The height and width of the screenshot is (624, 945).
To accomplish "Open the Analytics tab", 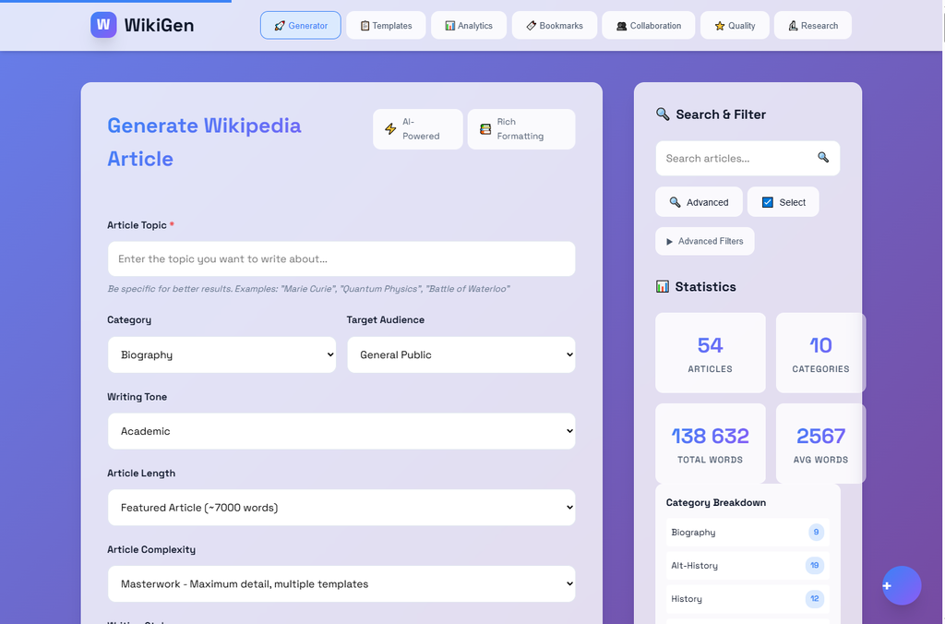I will [x=468, y=26].
